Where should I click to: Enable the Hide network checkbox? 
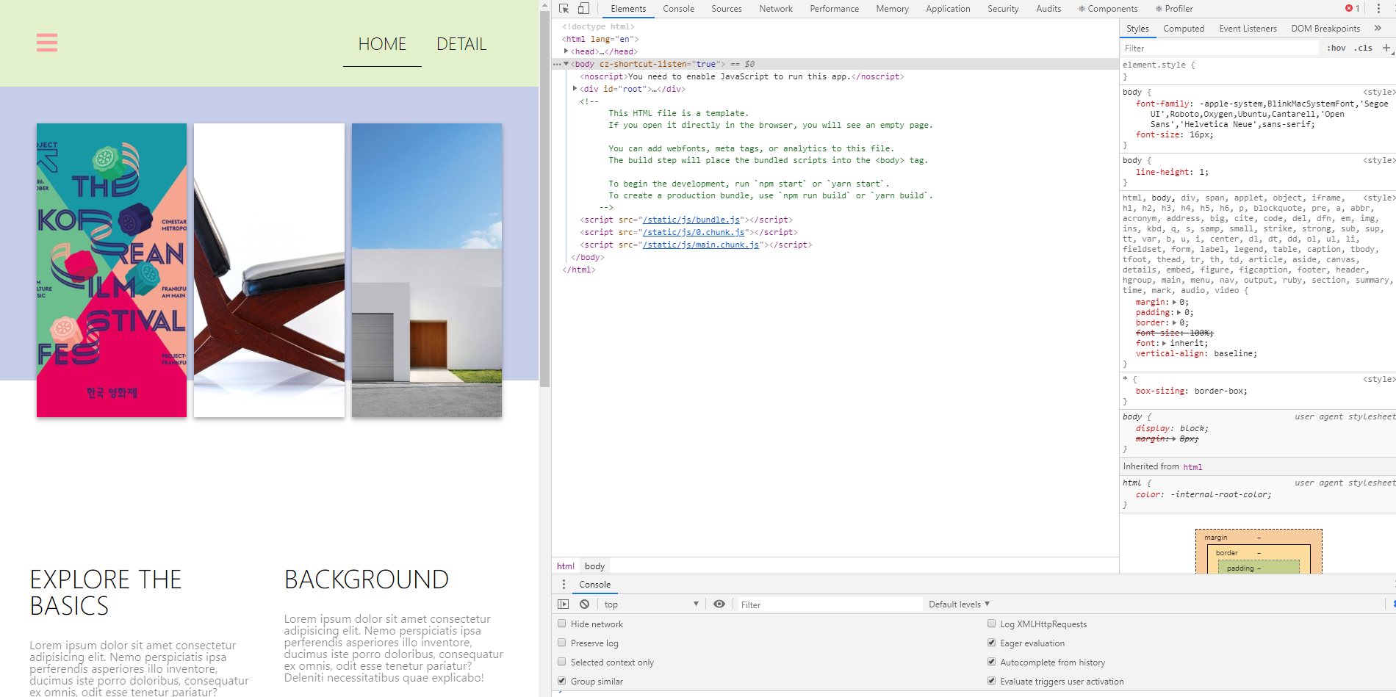point(562,624)
